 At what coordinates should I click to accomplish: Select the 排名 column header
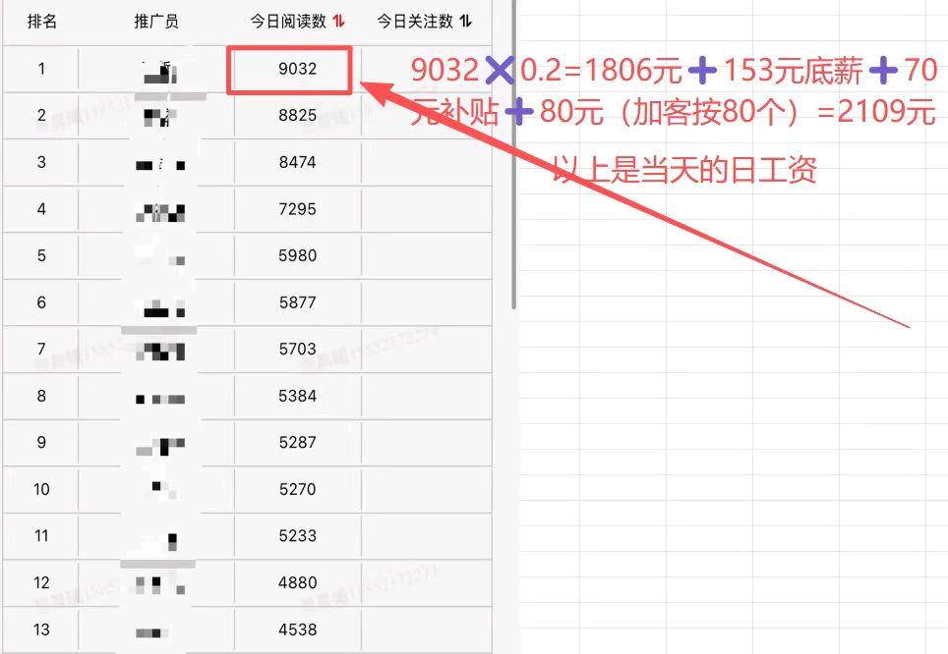(x=41, y=21)
